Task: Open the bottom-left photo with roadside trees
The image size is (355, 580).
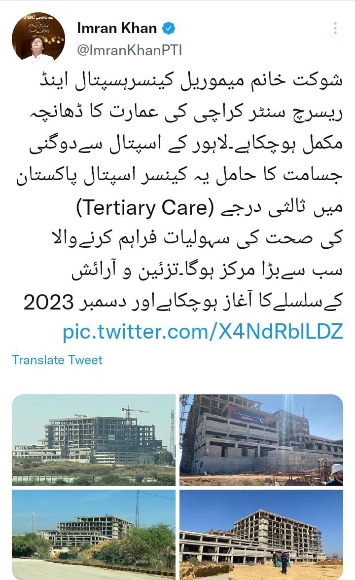Action: 94,535
